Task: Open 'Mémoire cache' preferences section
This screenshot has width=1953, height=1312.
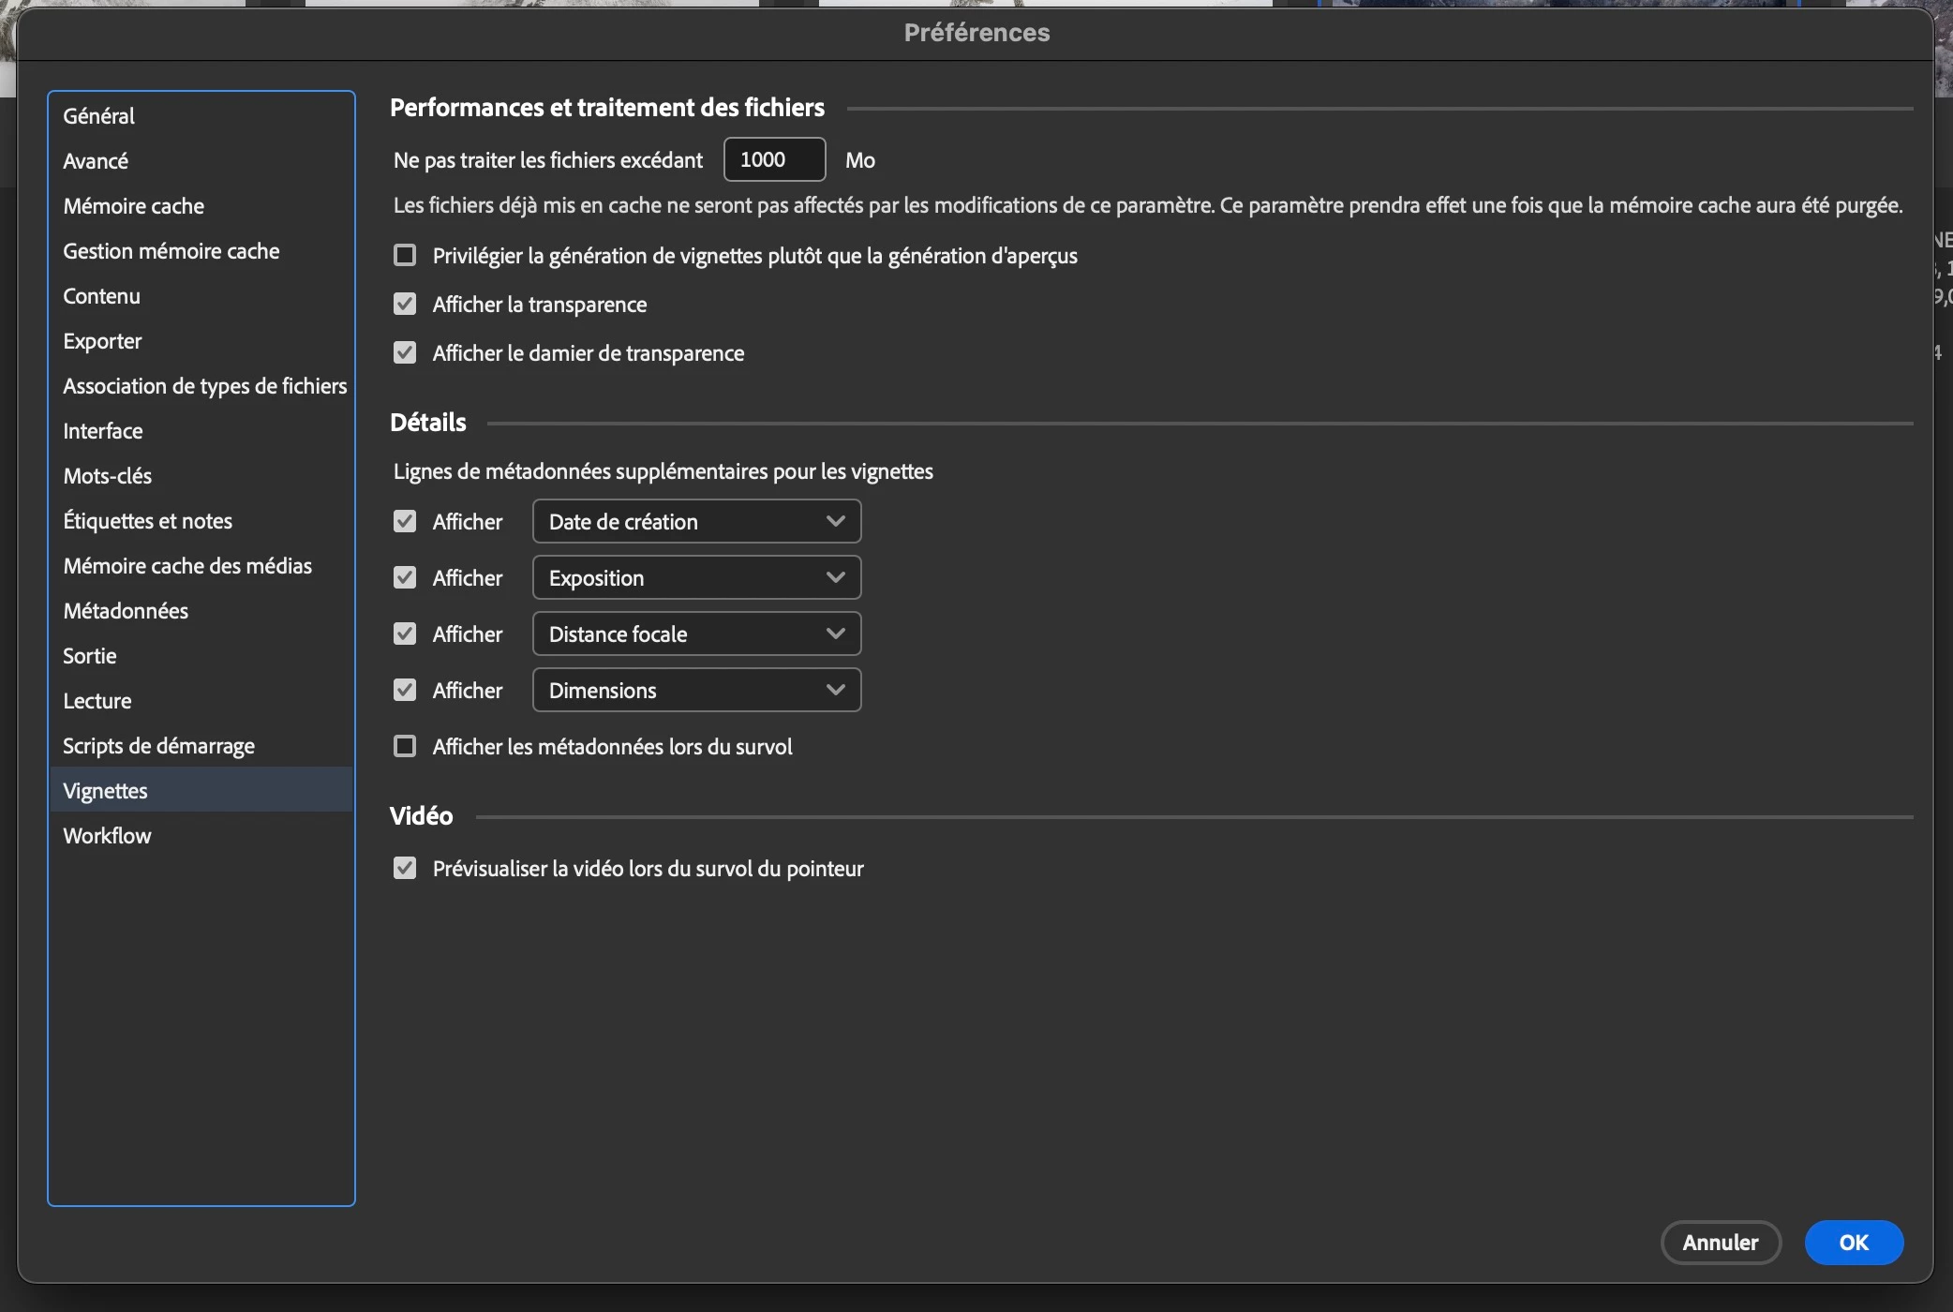Action: coord(134,206)
